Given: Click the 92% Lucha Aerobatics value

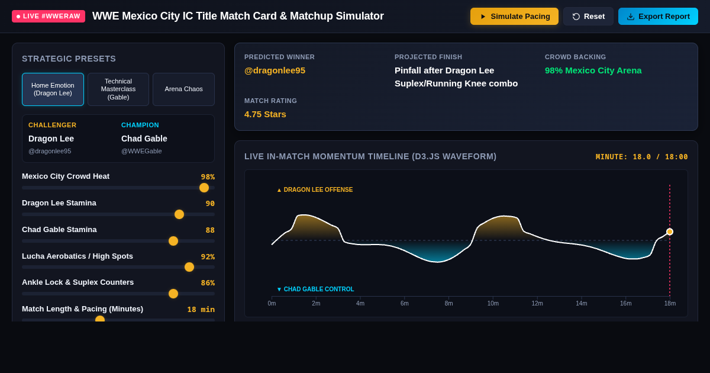Looking at the screenshot, I should 208,256.
